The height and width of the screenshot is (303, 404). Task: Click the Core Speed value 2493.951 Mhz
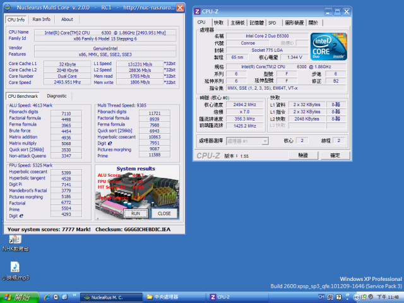(68, 82)
